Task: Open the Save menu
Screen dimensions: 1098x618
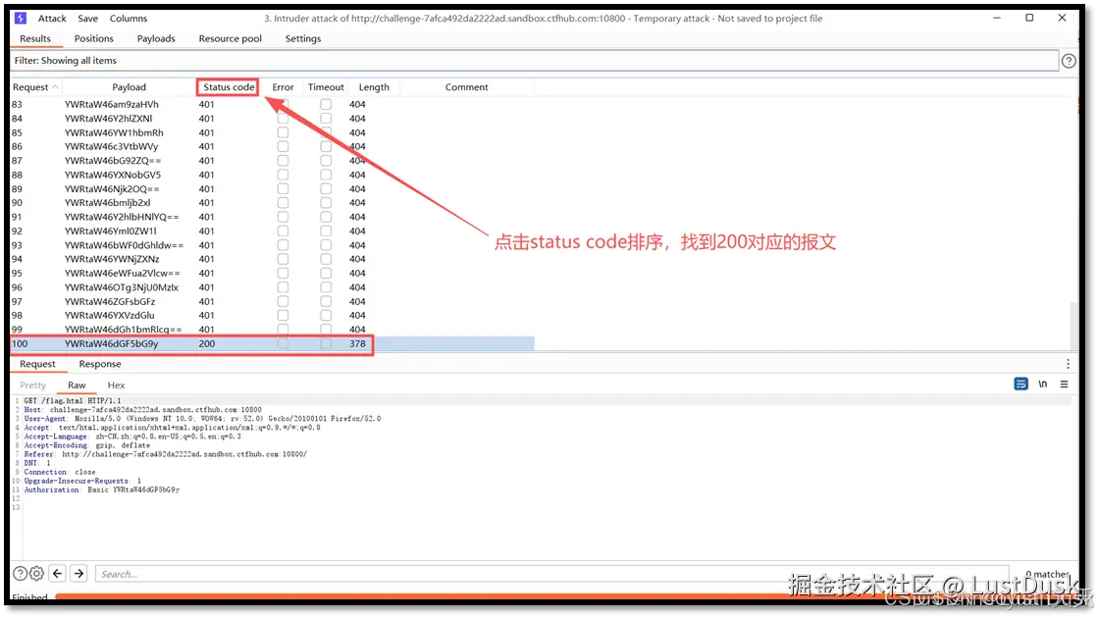Action: (87, 19)
